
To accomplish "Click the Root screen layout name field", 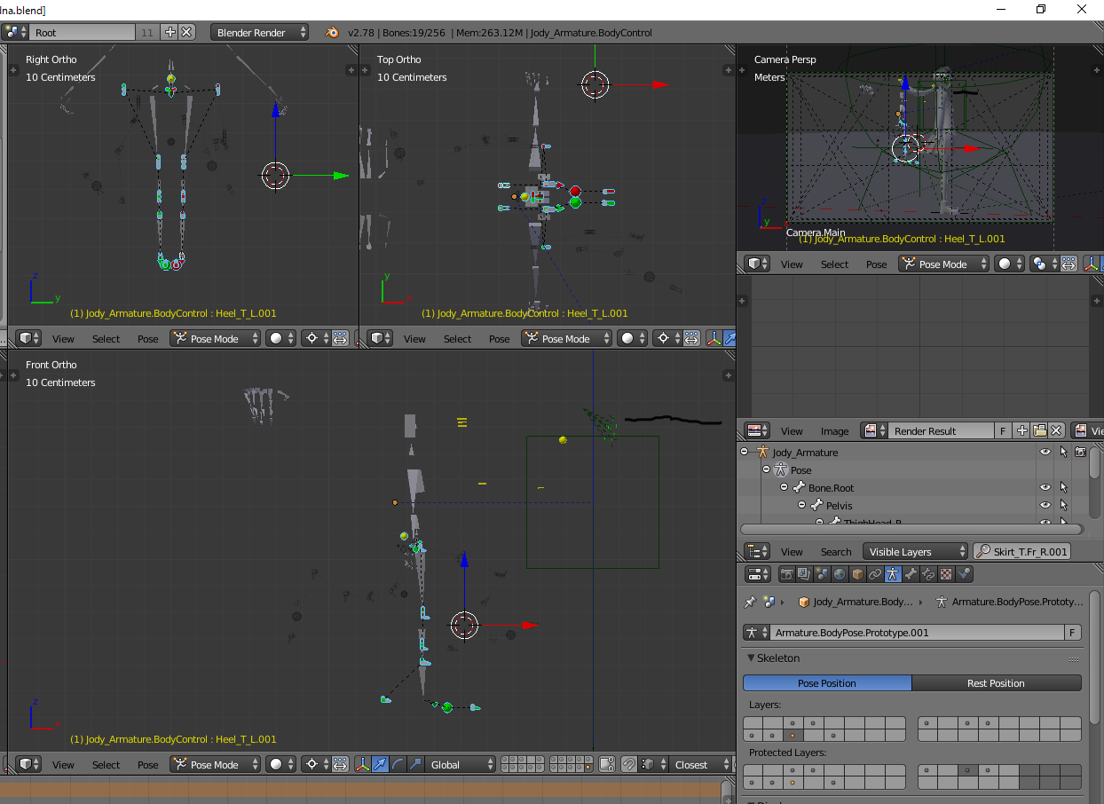I will [84, 32].
